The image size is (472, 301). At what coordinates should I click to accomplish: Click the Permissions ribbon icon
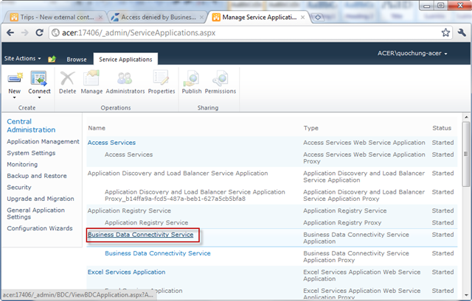point(221,78)
